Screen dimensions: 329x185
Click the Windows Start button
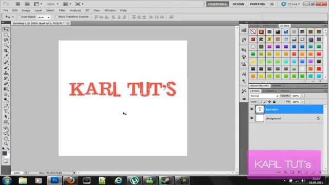tap(7, 180)
